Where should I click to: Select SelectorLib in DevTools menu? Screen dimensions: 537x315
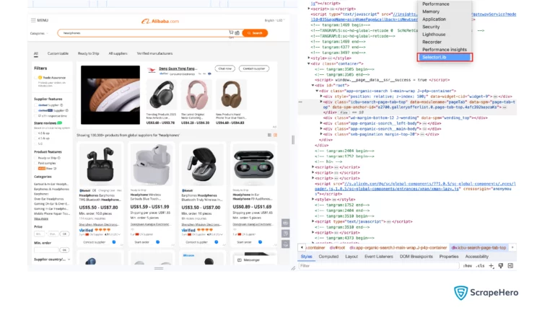pos(445,57)
